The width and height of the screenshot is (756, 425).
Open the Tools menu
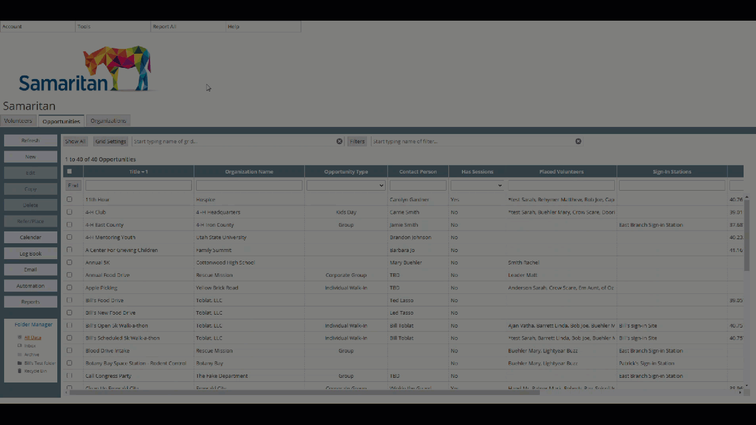[x=83, y=26]
